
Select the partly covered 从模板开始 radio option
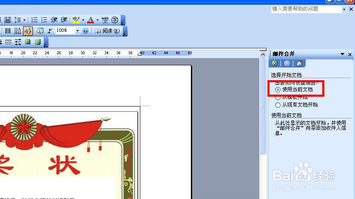tap(278, 98)
